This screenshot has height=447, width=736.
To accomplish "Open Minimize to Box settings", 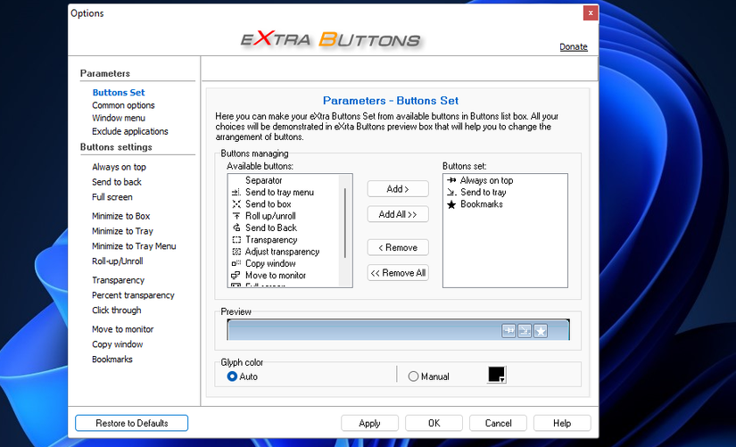I will click(x=121, y=217).
